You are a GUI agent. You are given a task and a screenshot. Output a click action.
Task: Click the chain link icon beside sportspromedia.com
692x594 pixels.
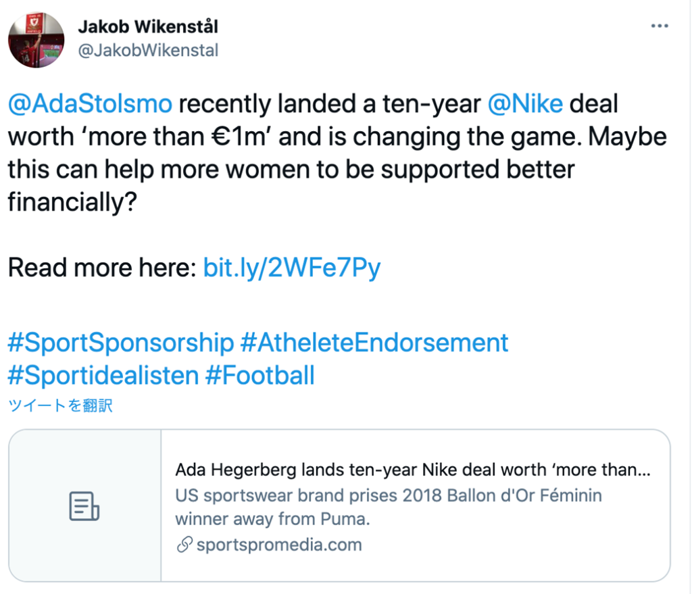point(184,545)
